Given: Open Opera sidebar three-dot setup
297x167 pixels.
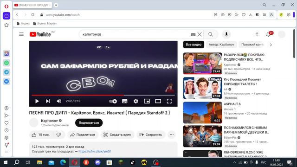Looking at the screenshot, I should pyautogui.click(x=6, y=152).
